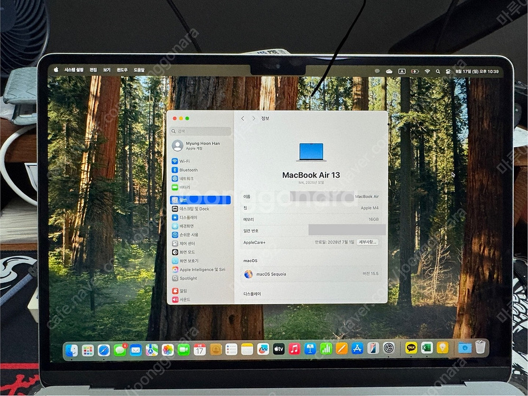Viewport: 528px width, 396px height.
Task: Click the battery status icon
Action: (x=415, y=71)
